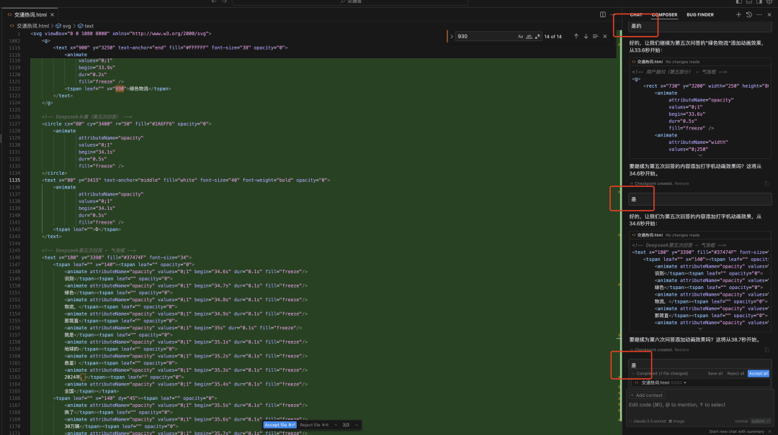778x435 pixels.
Task: Click the Edit code input field
Action: tap(699, 406)
